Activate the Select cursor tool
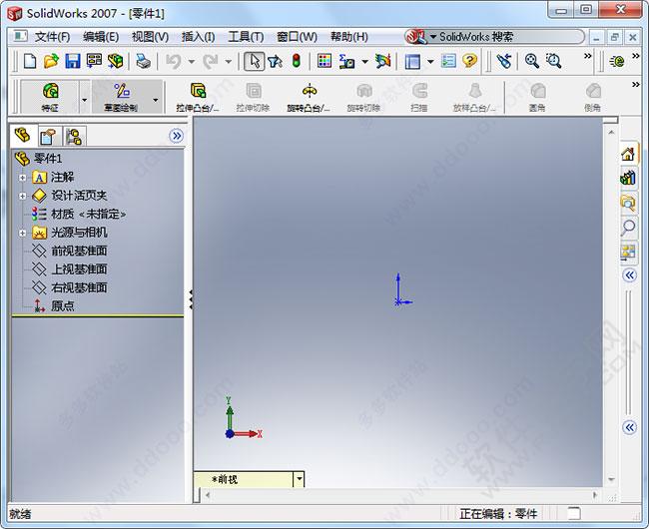 (x=254, y=61)
